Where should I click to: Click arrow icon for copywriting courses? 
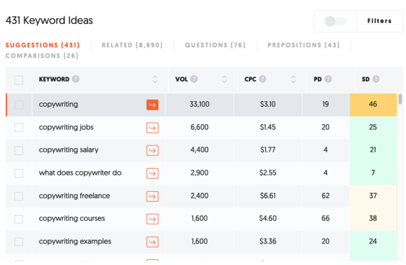(153, 219)
